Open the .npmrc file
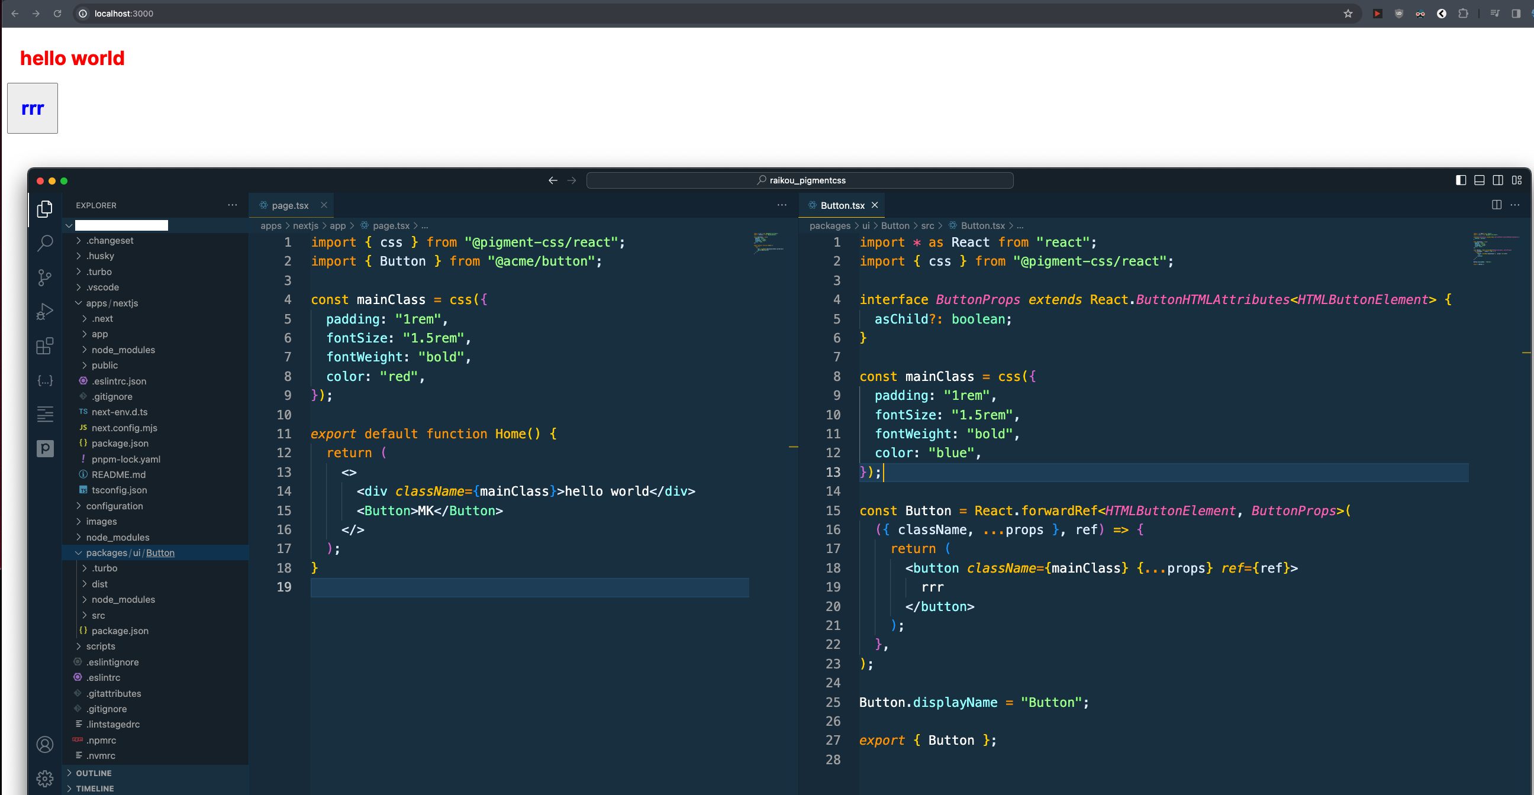This screenshot has height=795, width=1534. click(155, 740)
